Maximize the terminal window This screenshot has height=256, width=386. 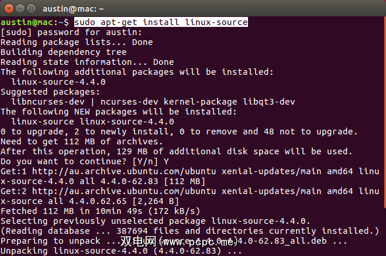[x=32, y=8]
